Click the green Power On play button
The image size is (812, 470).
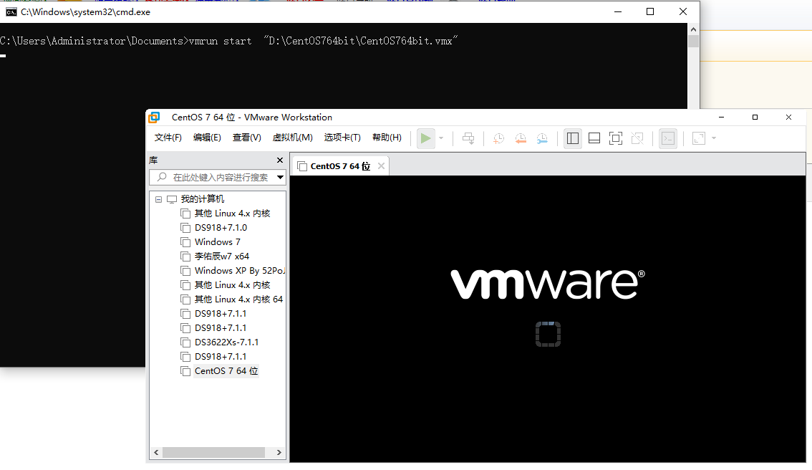(x=425, y=138)
